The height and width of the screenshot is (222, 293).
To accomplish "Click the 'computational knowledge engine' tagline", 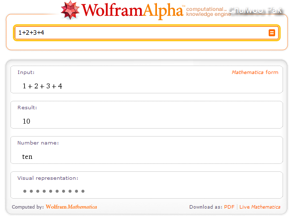I will pos(209,11).
